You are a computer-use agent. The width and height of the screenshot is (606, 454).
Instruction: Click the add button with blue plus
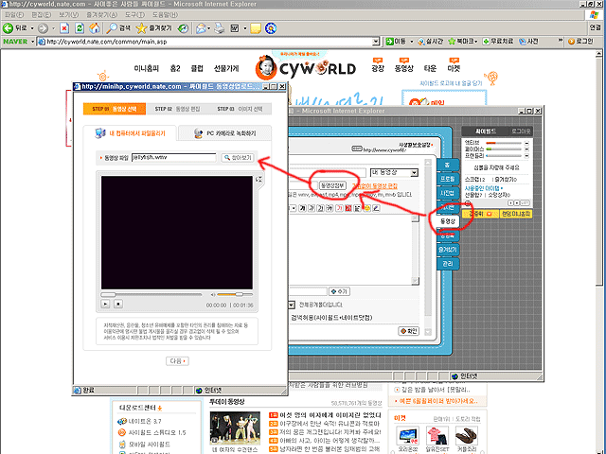339,291
